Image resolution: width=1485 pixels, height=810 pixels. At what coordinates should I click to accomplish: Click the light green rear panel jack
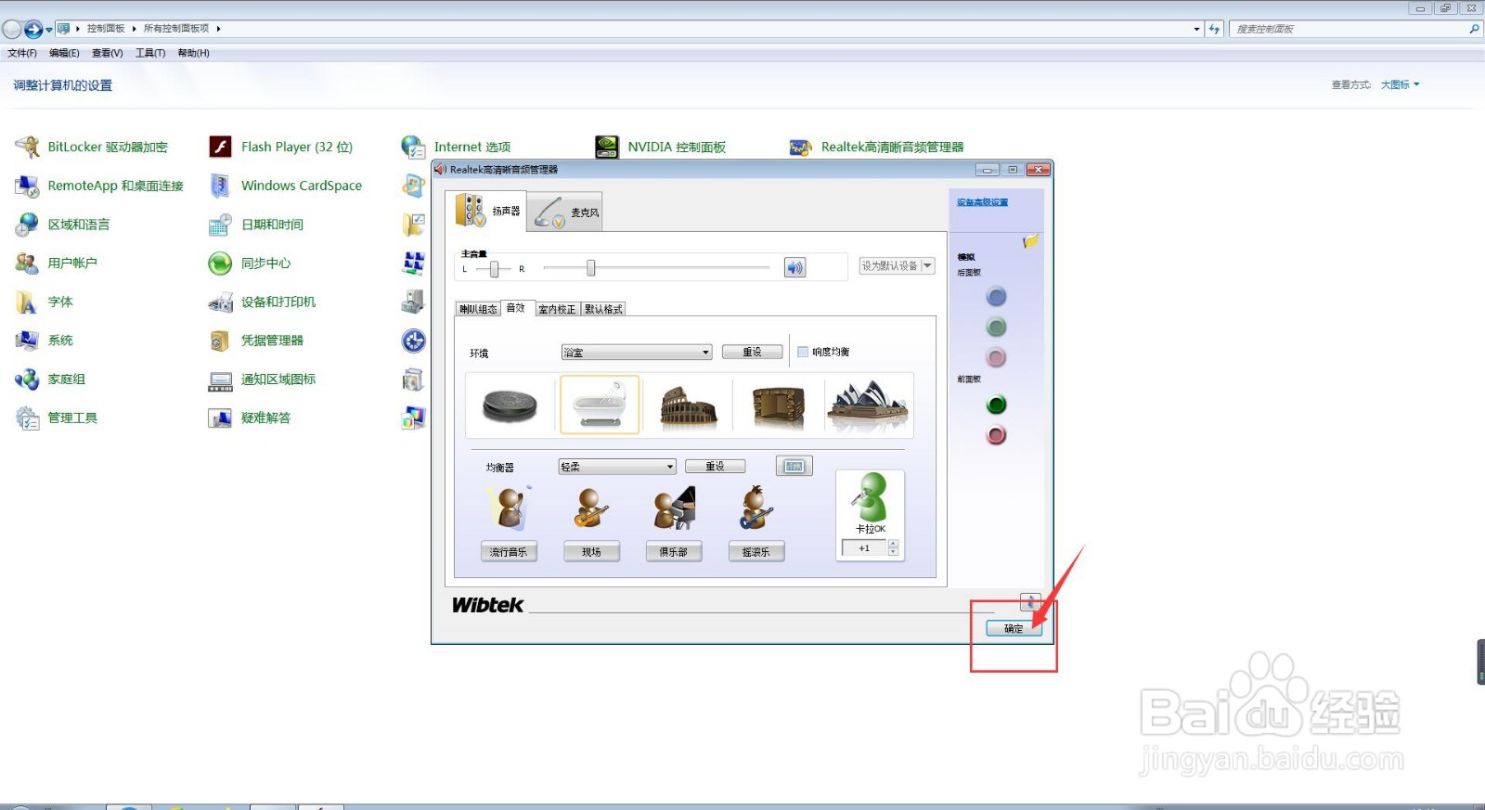[996, 327]
